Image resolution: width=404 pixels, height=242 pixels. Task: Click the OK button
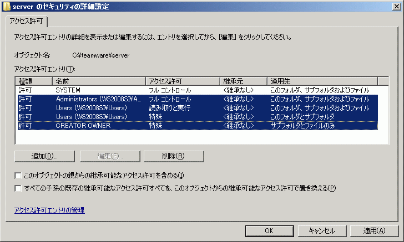[x=270, y=231]
